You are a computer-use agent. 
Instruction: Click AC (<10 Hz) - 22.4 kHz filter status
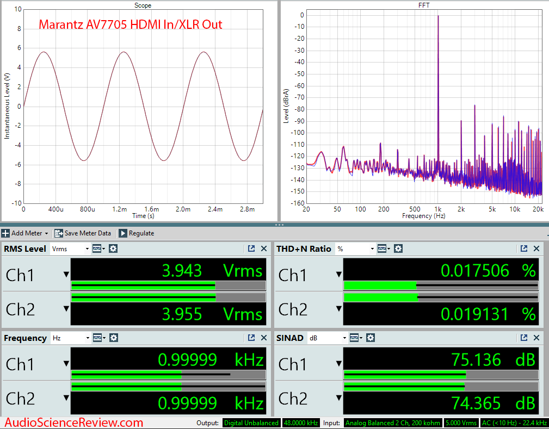pyautogui.click(x=515, y=423)
